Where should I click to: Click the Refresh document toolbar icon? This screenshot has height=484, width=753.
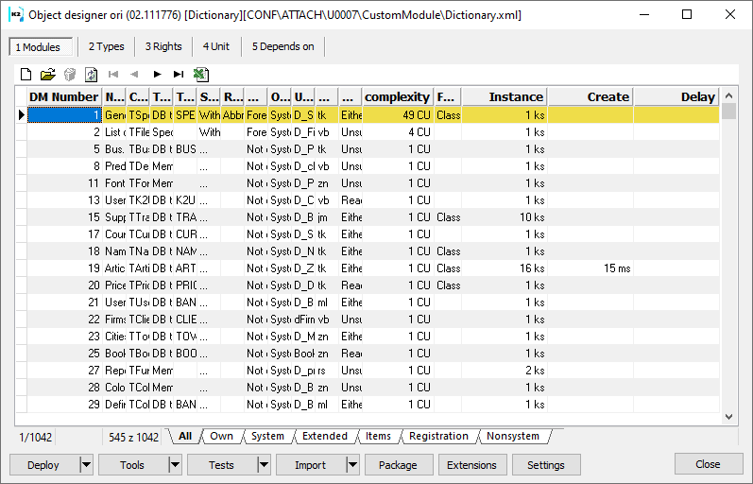tap(92, 75)
